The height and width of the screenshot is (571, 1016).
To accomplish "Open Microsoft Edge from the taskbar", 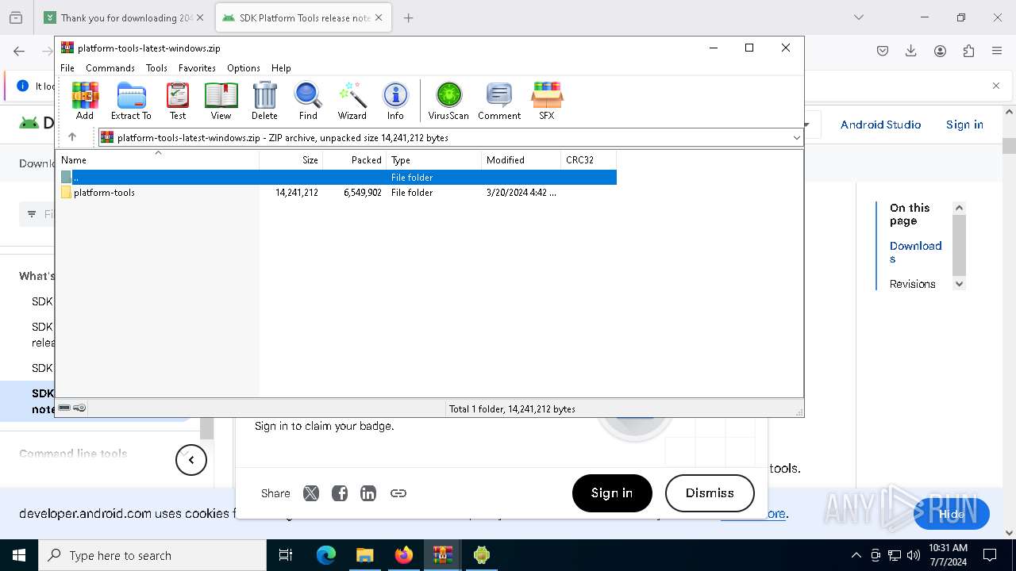I will click(326, 555).
